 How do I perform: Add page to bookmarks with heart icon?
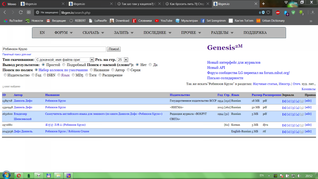click(x=268, y=12)
